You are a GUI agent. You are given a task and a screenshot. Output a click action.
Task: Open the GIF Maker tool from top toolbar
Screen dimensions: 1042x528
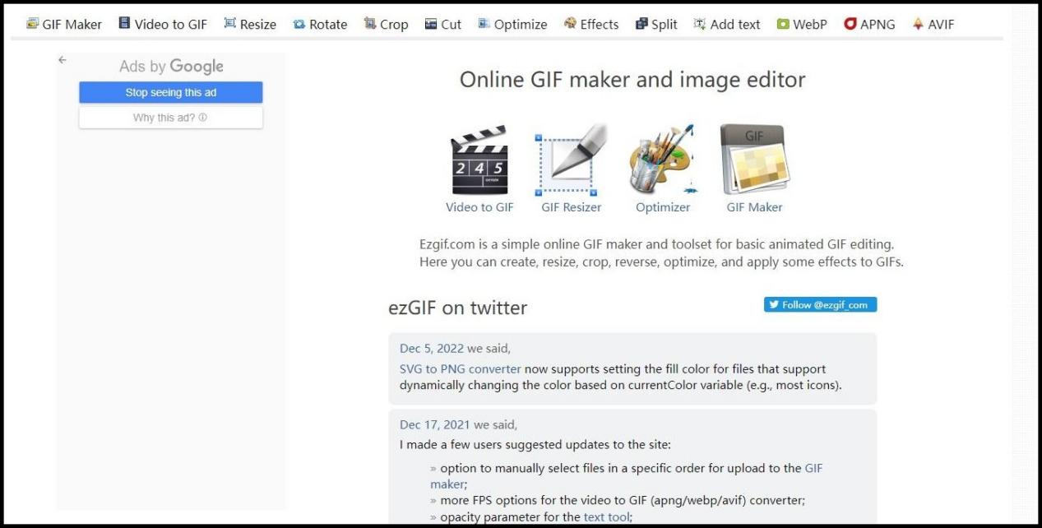pos(64,24)
